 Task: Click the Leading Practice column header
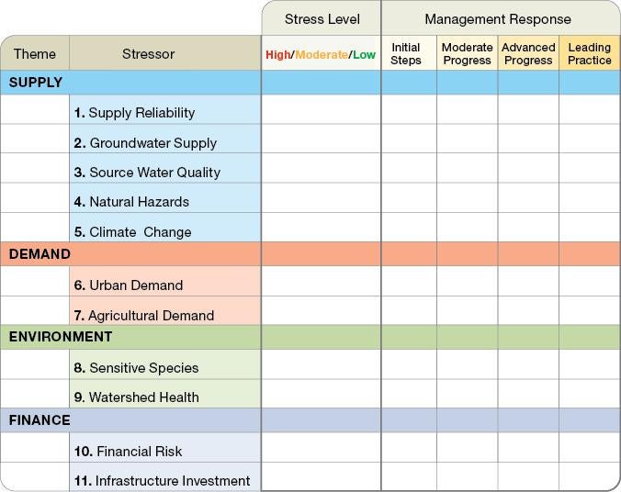[590, 54]
